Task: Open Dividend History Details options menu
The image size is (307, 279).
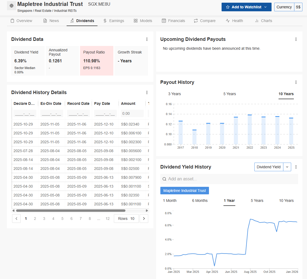Action: point(147,92)
